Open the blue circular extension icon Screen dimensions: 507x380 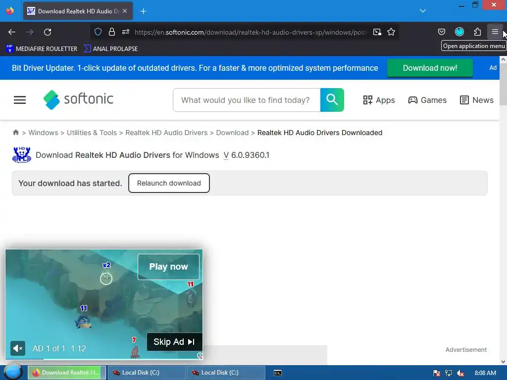459,32
